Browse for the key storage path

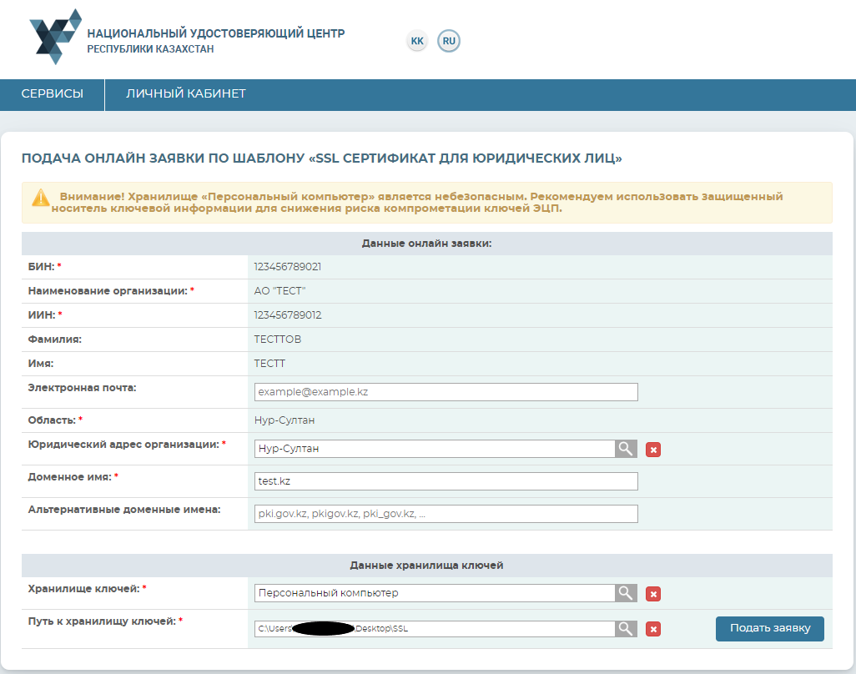coord(626,629)
